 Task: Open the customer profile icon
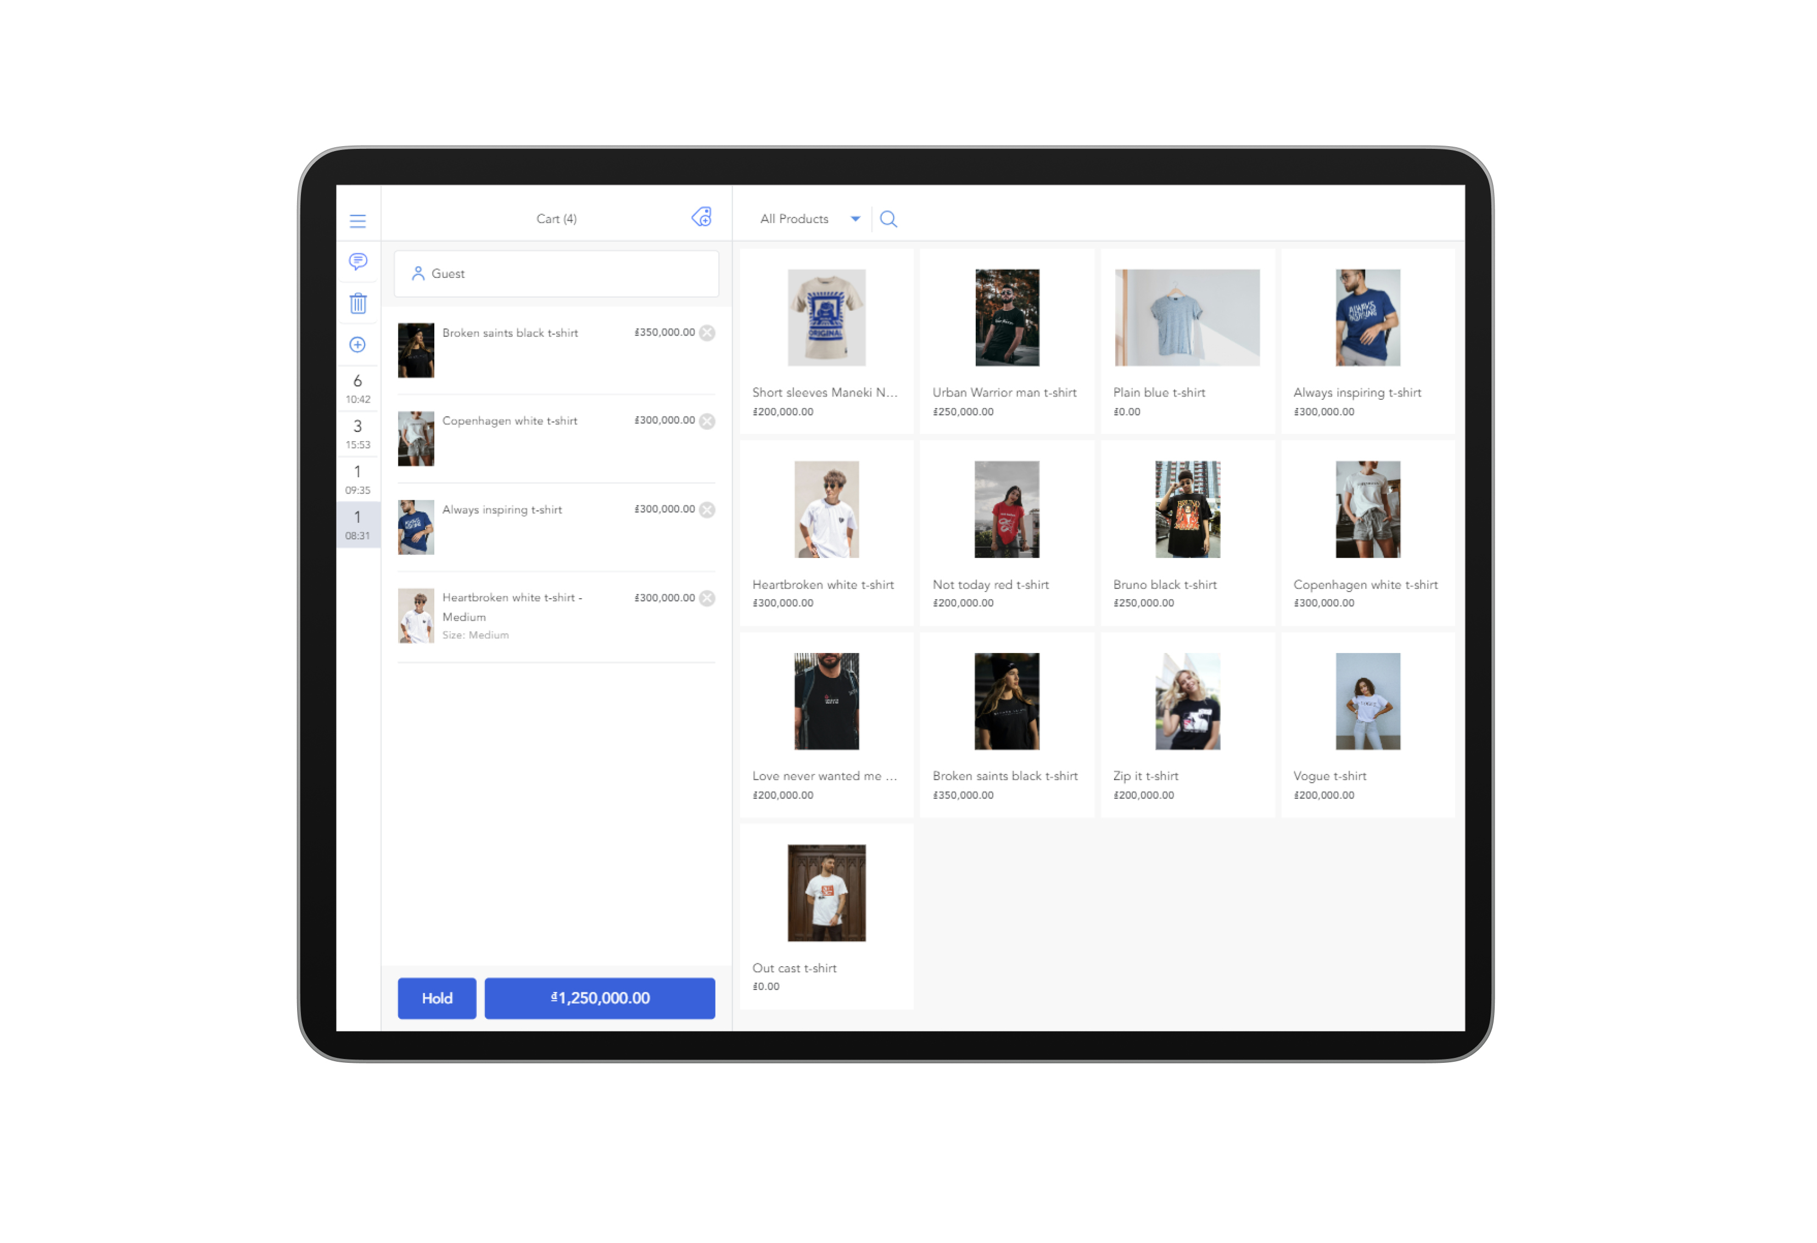(418, 274)
